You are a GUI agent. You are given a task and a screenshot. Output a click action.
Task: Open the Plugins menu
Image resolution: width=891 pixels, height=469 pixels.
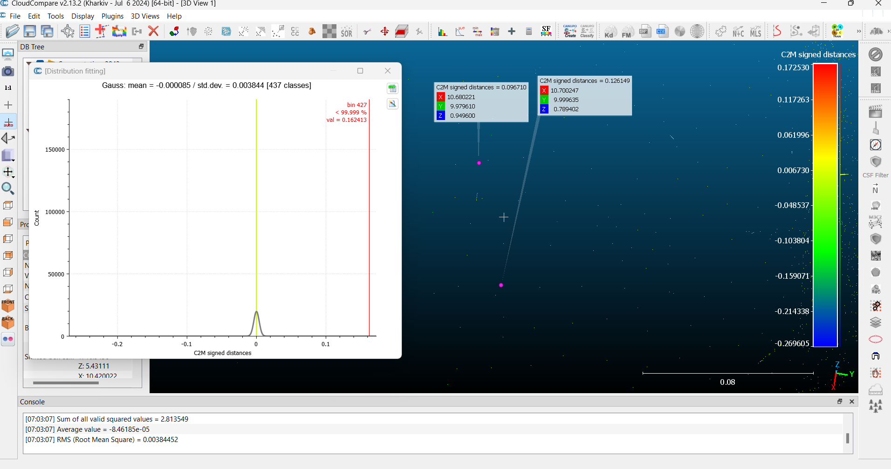112,16
